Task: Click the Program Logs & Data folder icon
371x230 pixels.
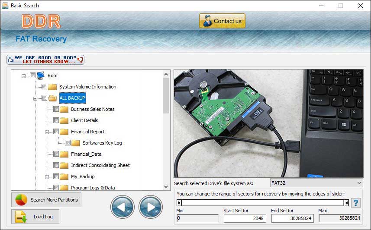Action: [64, 188]
